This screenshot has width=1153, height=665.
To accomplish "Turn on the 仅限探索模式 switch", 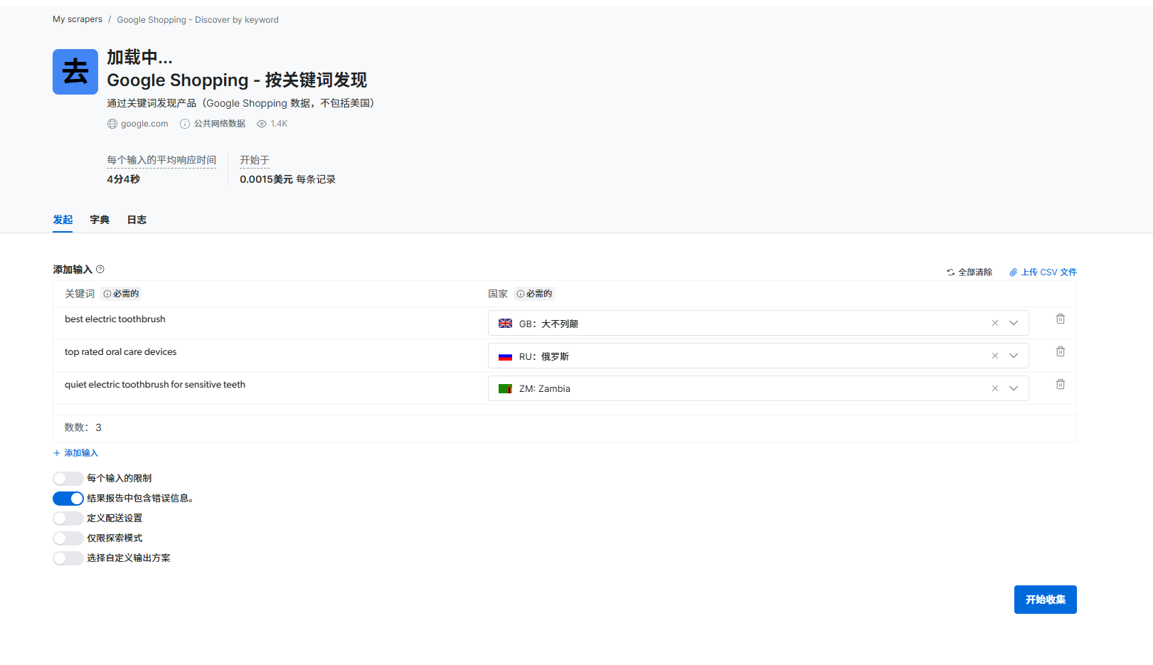I will click(x=68, y=538).
